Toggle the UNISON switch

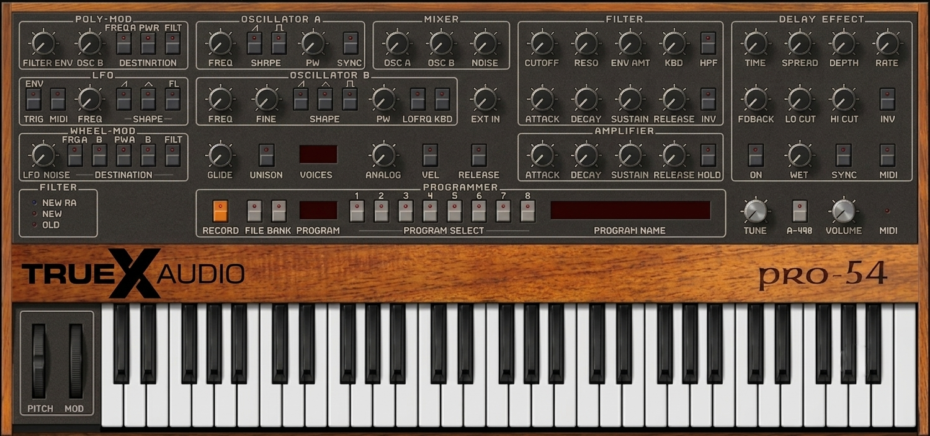pos(266,155)
